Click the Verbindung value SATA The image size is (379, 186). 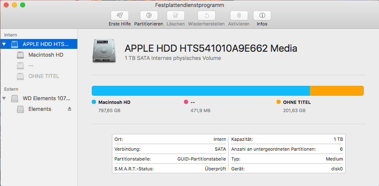pyautogui.click(x=220, y=149)
